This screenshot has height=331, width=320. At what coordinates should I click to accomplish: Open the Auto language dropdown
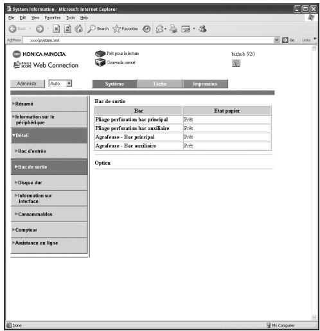pos(60,84)
